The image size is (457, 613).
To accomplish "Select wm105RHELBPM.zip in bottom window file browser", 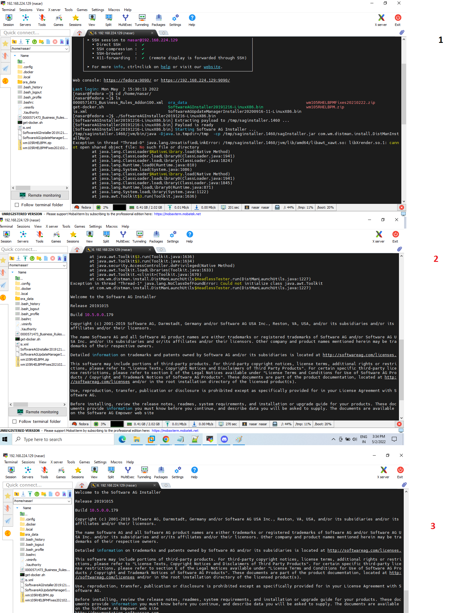I will click(x=39, y=595).
